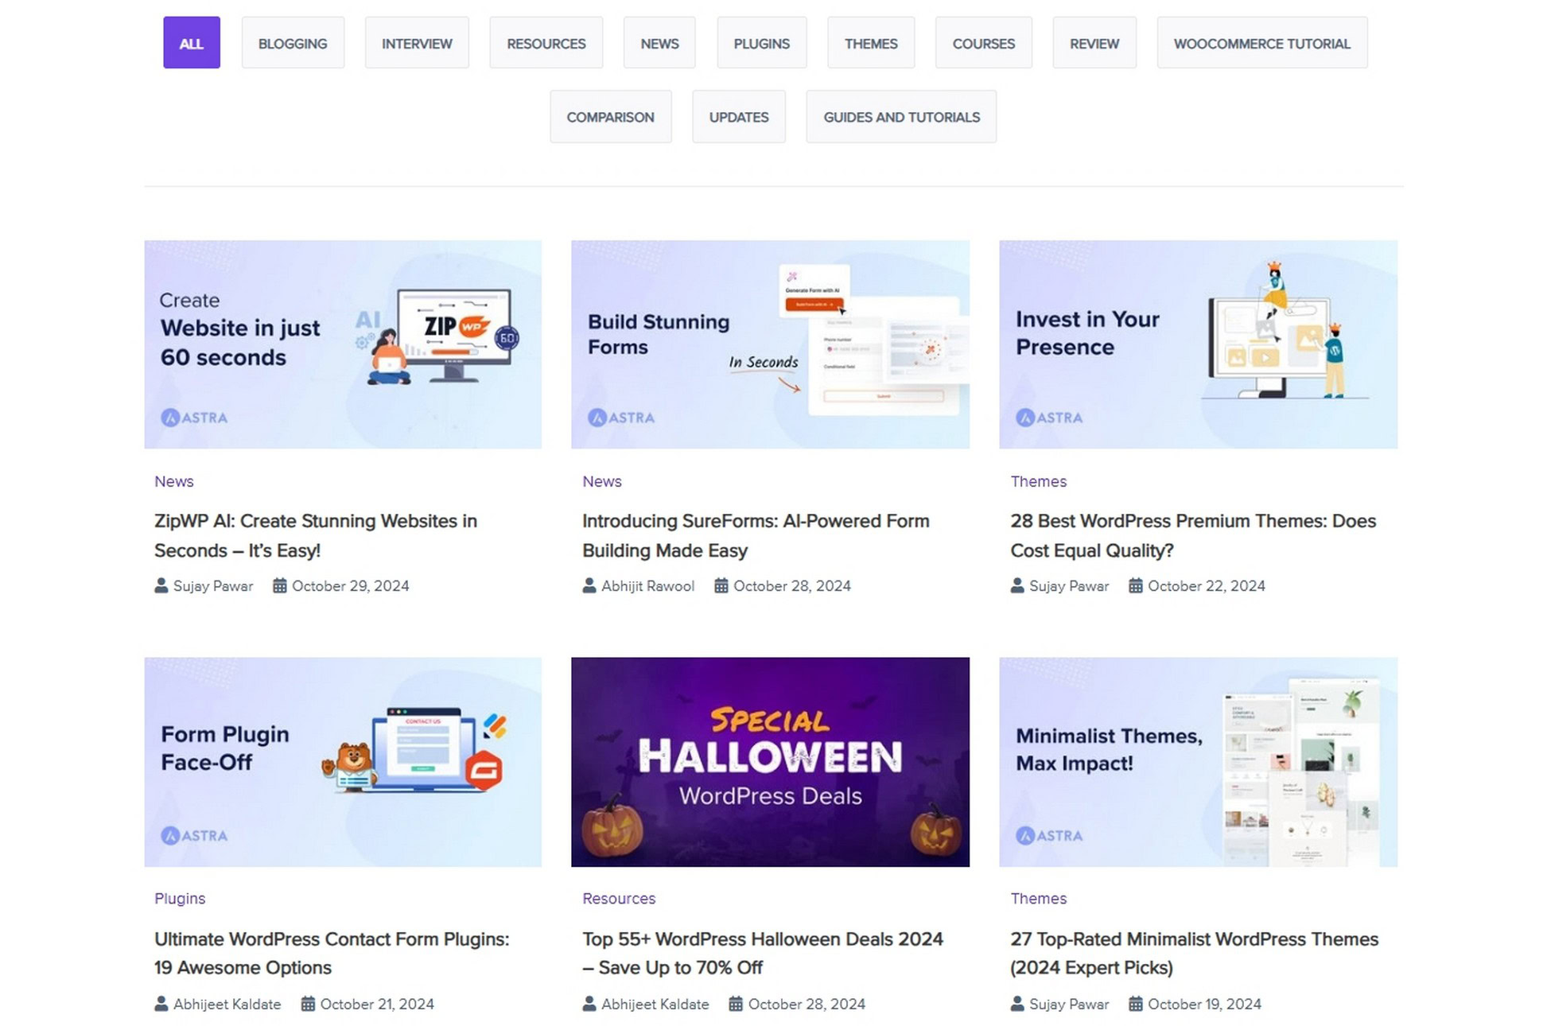The image size is (1551, 1026).
Task: Click calendar icon beside October 21, 2024
Action: point(308,1004)
